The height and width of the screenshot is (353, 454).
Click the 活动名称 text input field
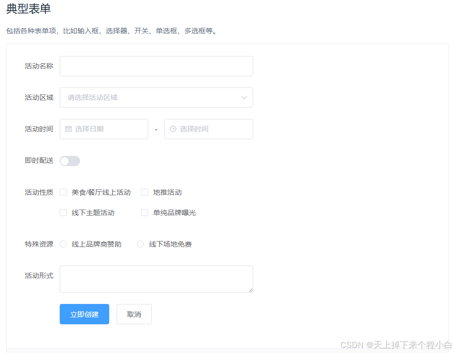point(156,66)
